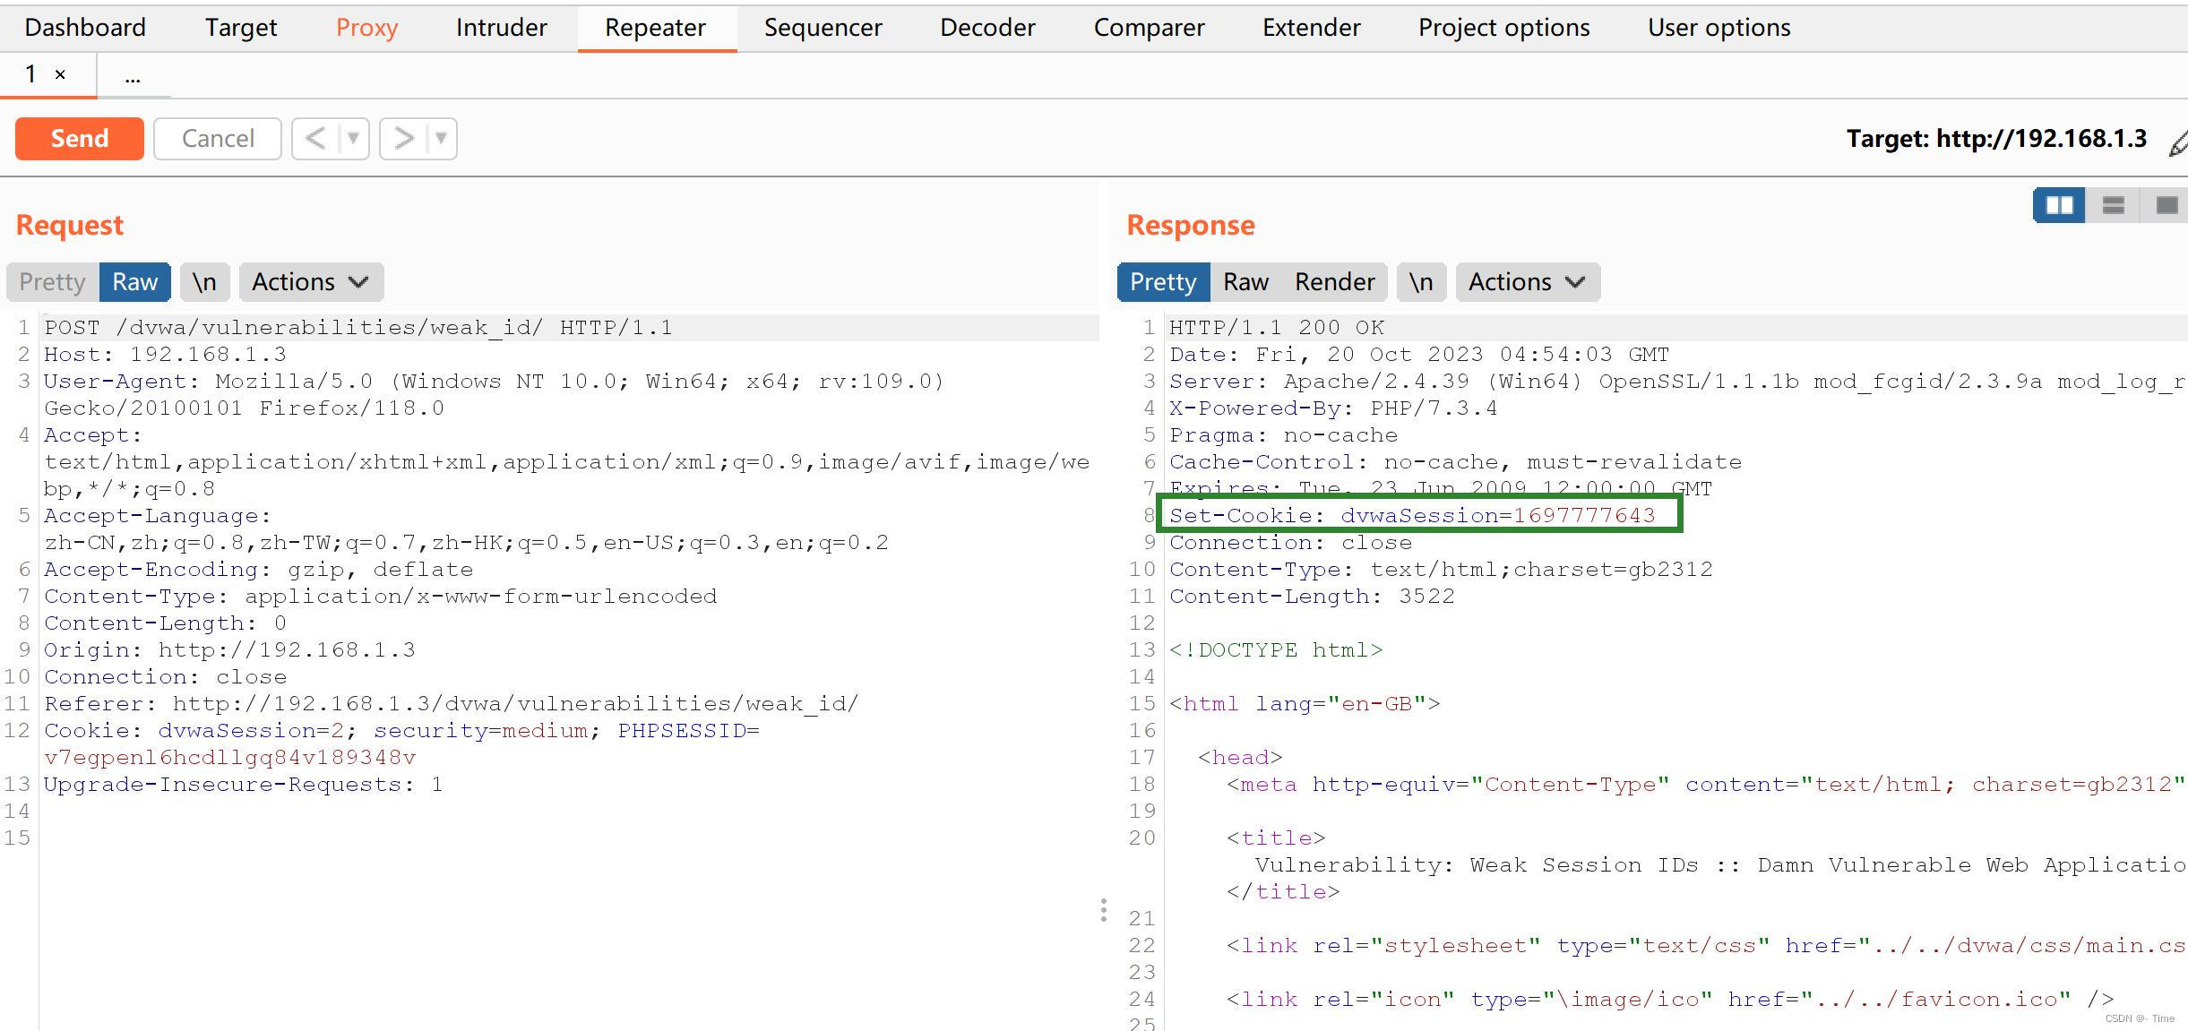Screen dimensions: 2188x1031
Task: Switch to combined single panel layout
Action: pos(2166,205)
